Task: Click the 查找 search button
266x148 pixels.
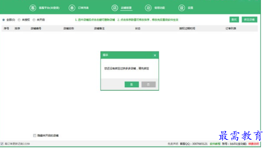Action: pyautogui.click(x=234, y=20)
